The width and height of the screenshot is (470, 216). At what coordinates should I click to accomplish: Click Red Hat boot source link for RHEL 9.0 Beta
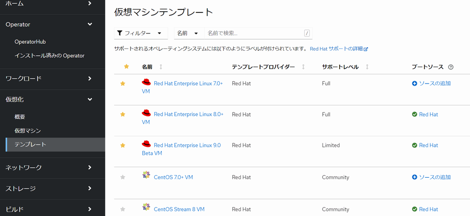429,145
